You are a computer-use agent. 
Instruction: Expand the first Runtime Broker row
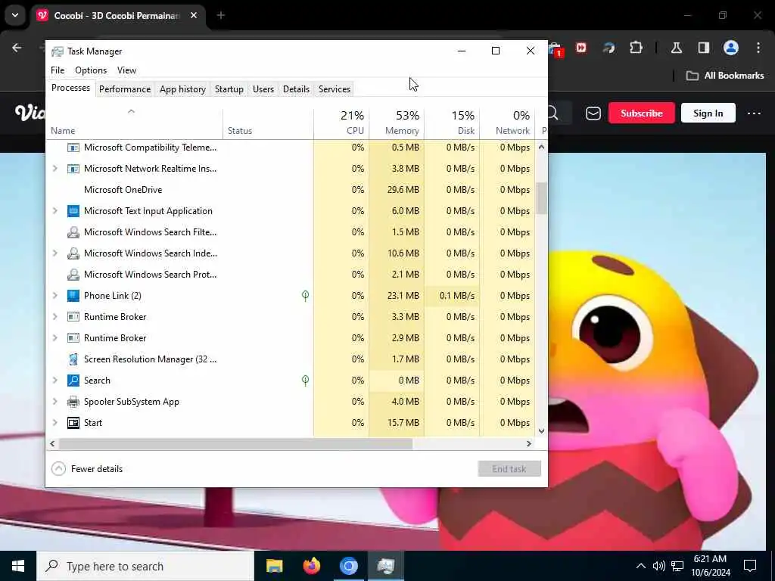tap(54, 317)
